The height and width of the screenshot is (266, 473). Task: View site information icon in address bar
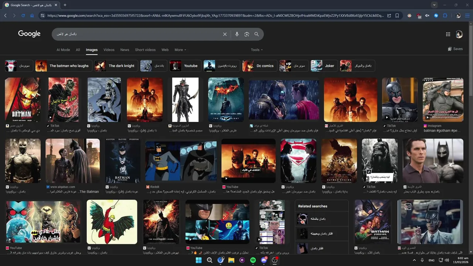[42, 16]
